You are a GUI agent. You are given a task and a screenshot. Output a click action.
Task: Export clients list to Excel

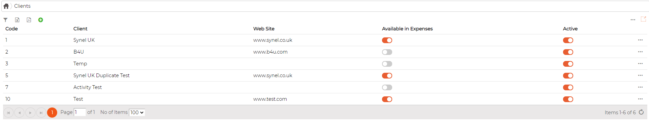coord(17,20)
